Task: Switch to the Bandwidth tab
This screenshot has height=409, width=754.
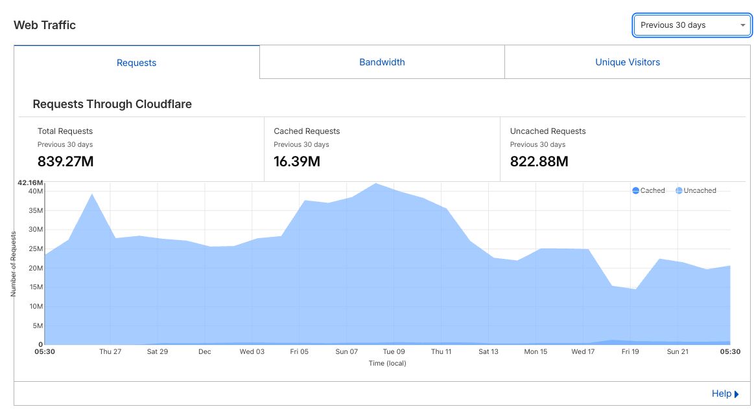Action: point(382,62)
